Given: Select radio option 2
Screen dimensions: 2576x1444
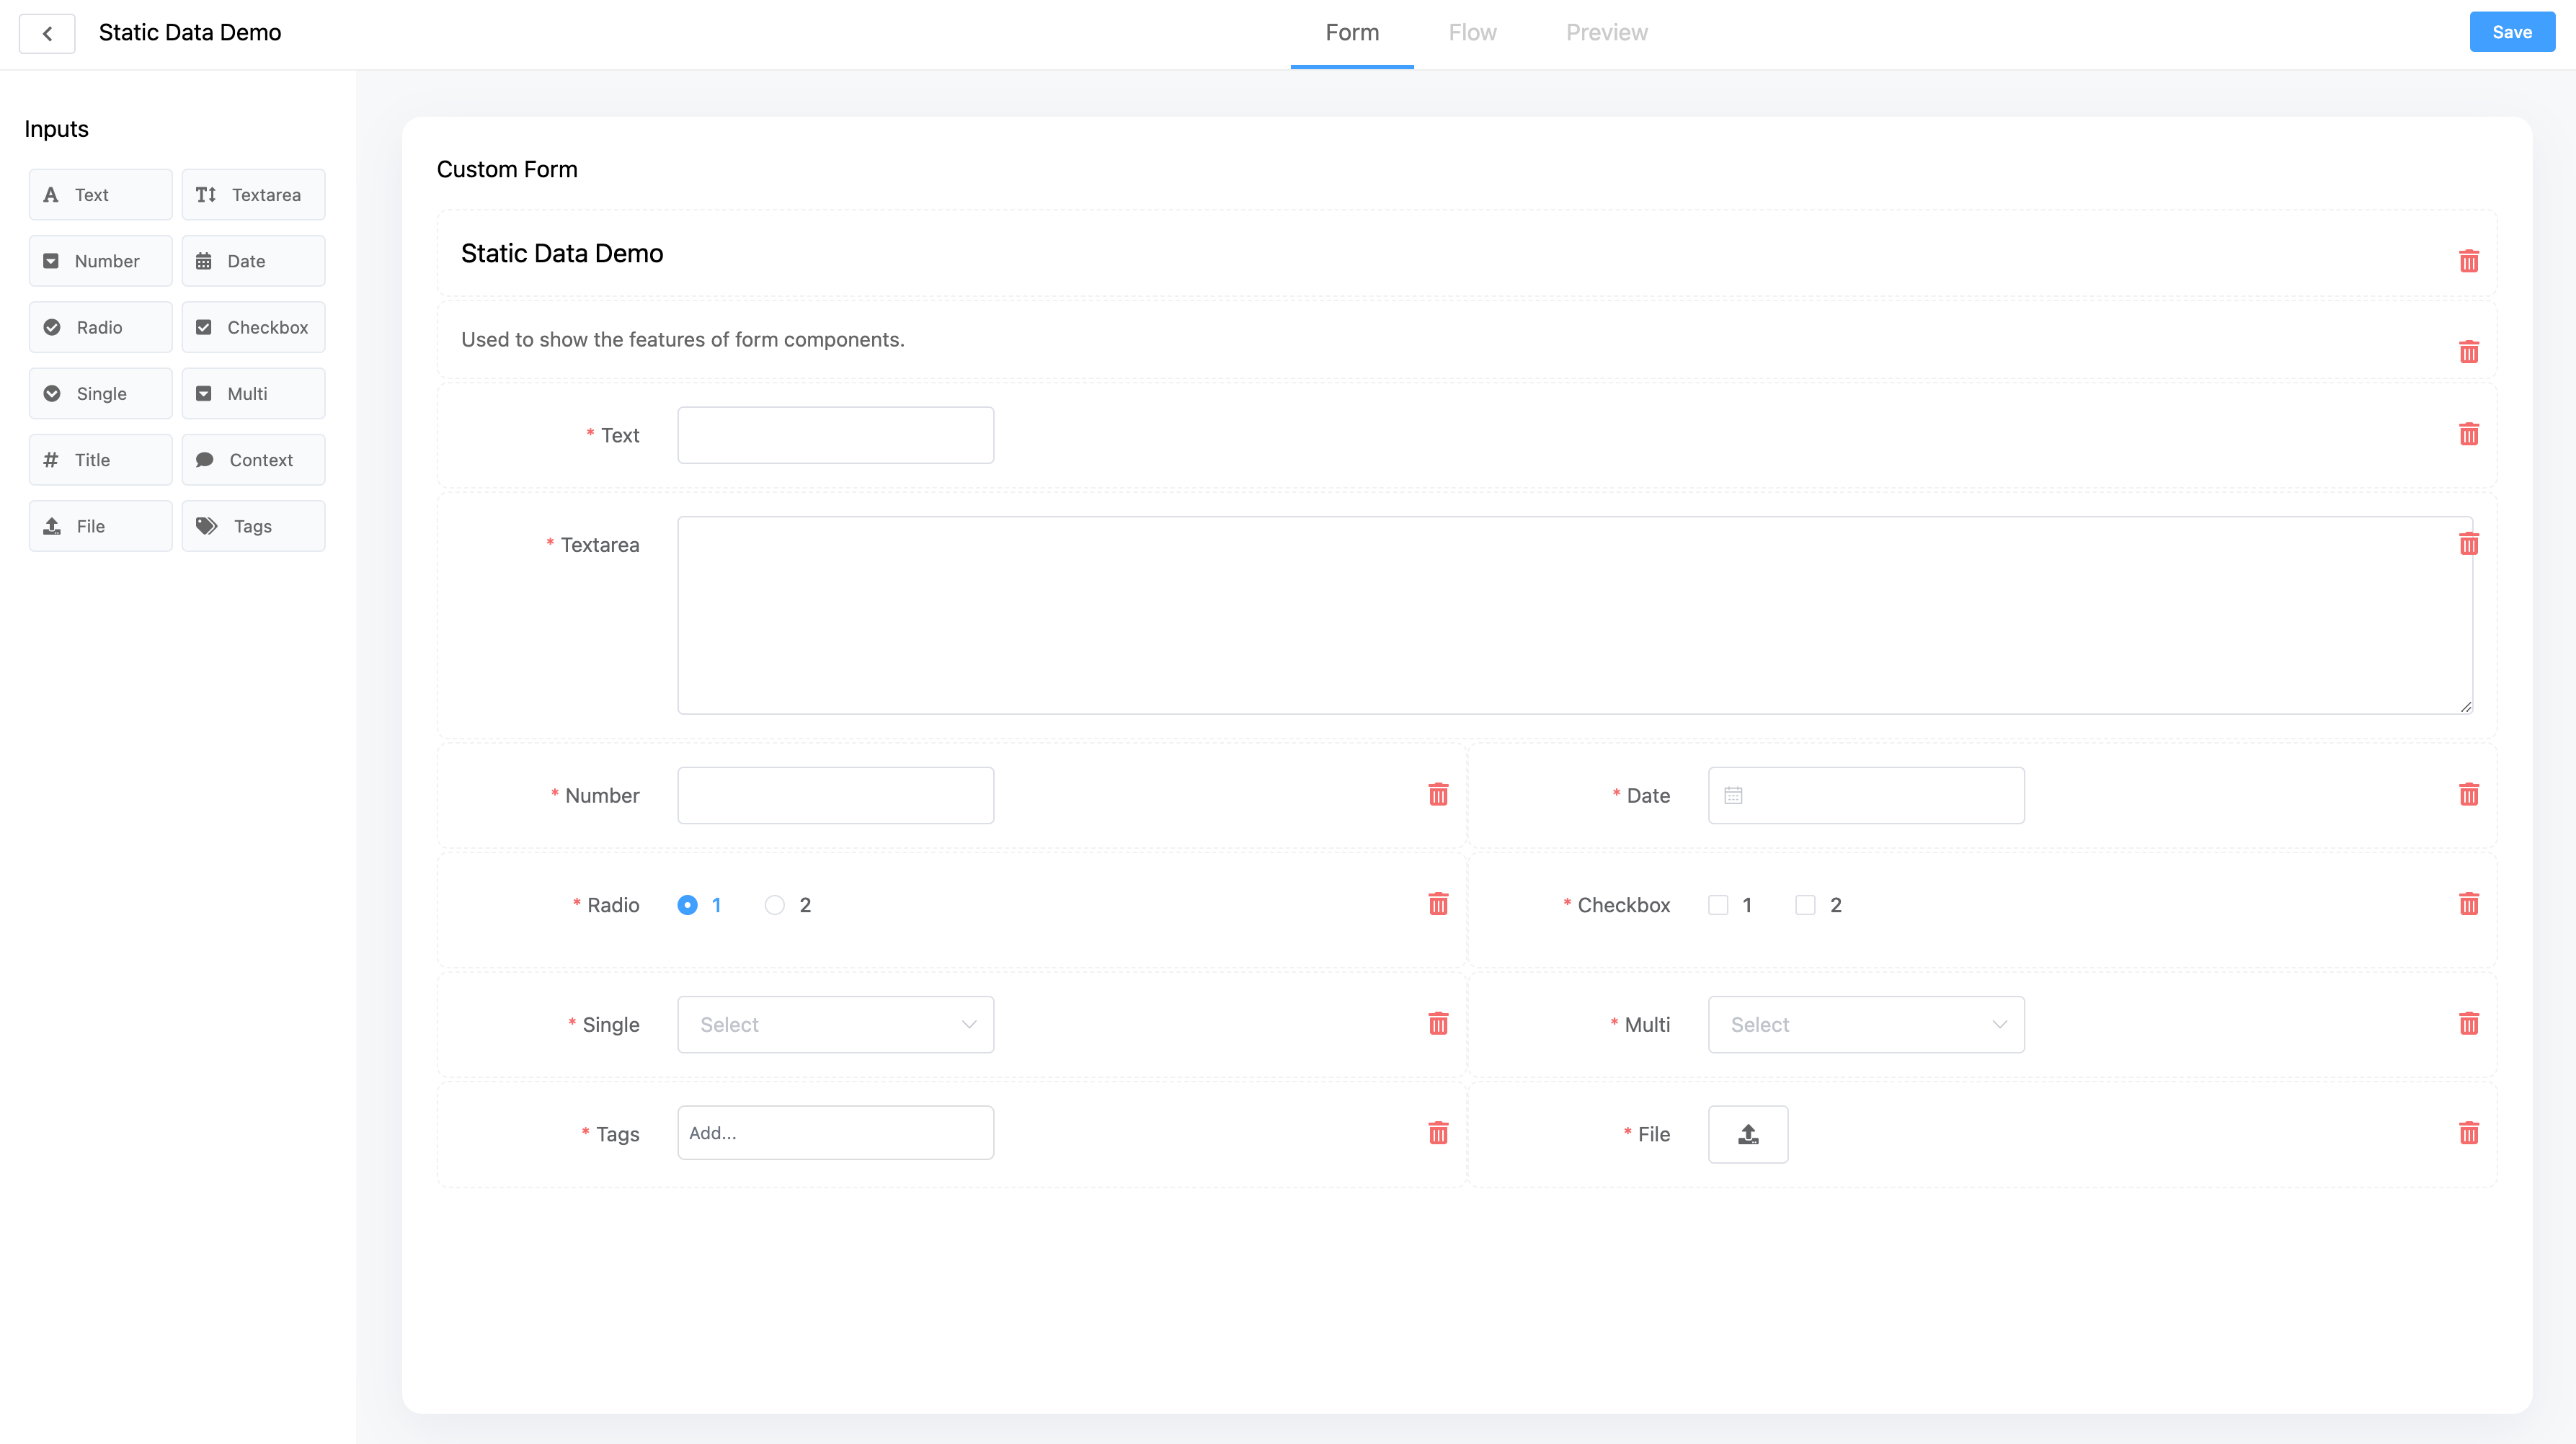Looking at the screenshot, I should (x=774, y=905).
